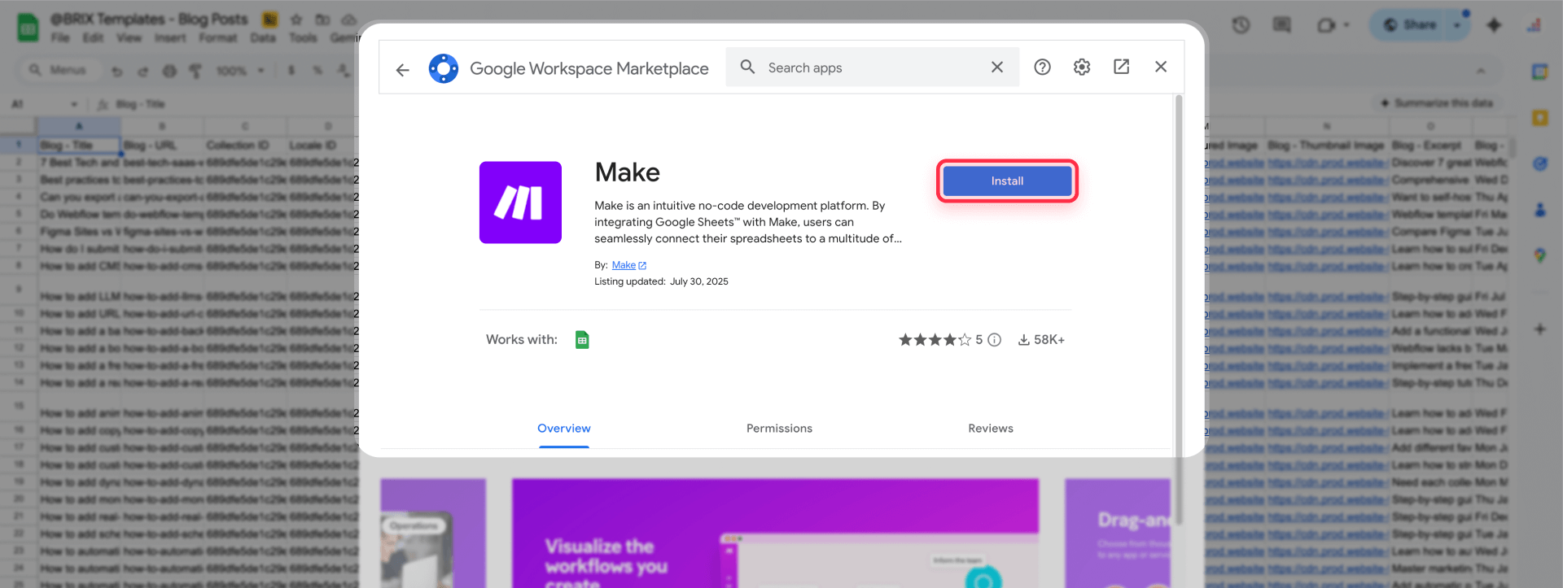This screenshot has height=588, width=1563.
Task: Open the Contacts side panel icon
Action: point(1539,210)
